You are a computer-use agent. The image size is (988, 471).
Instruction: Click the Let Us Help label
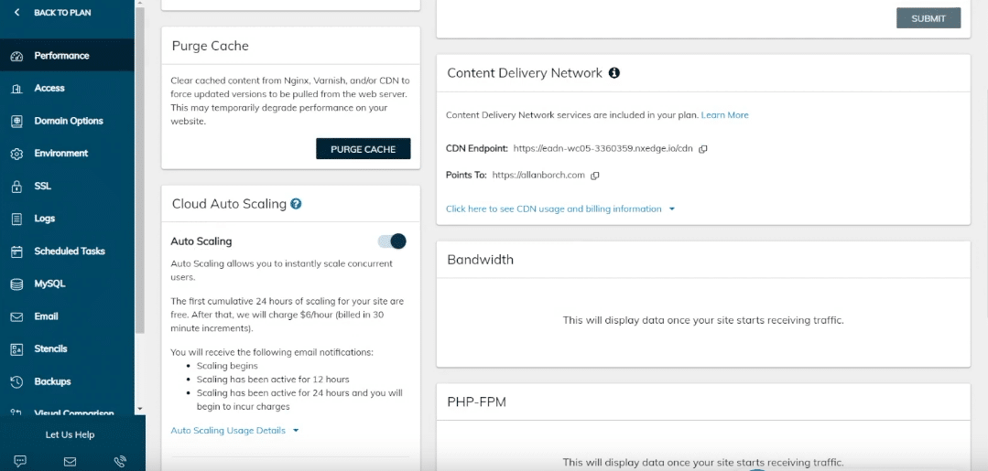[x=70, y=435]
